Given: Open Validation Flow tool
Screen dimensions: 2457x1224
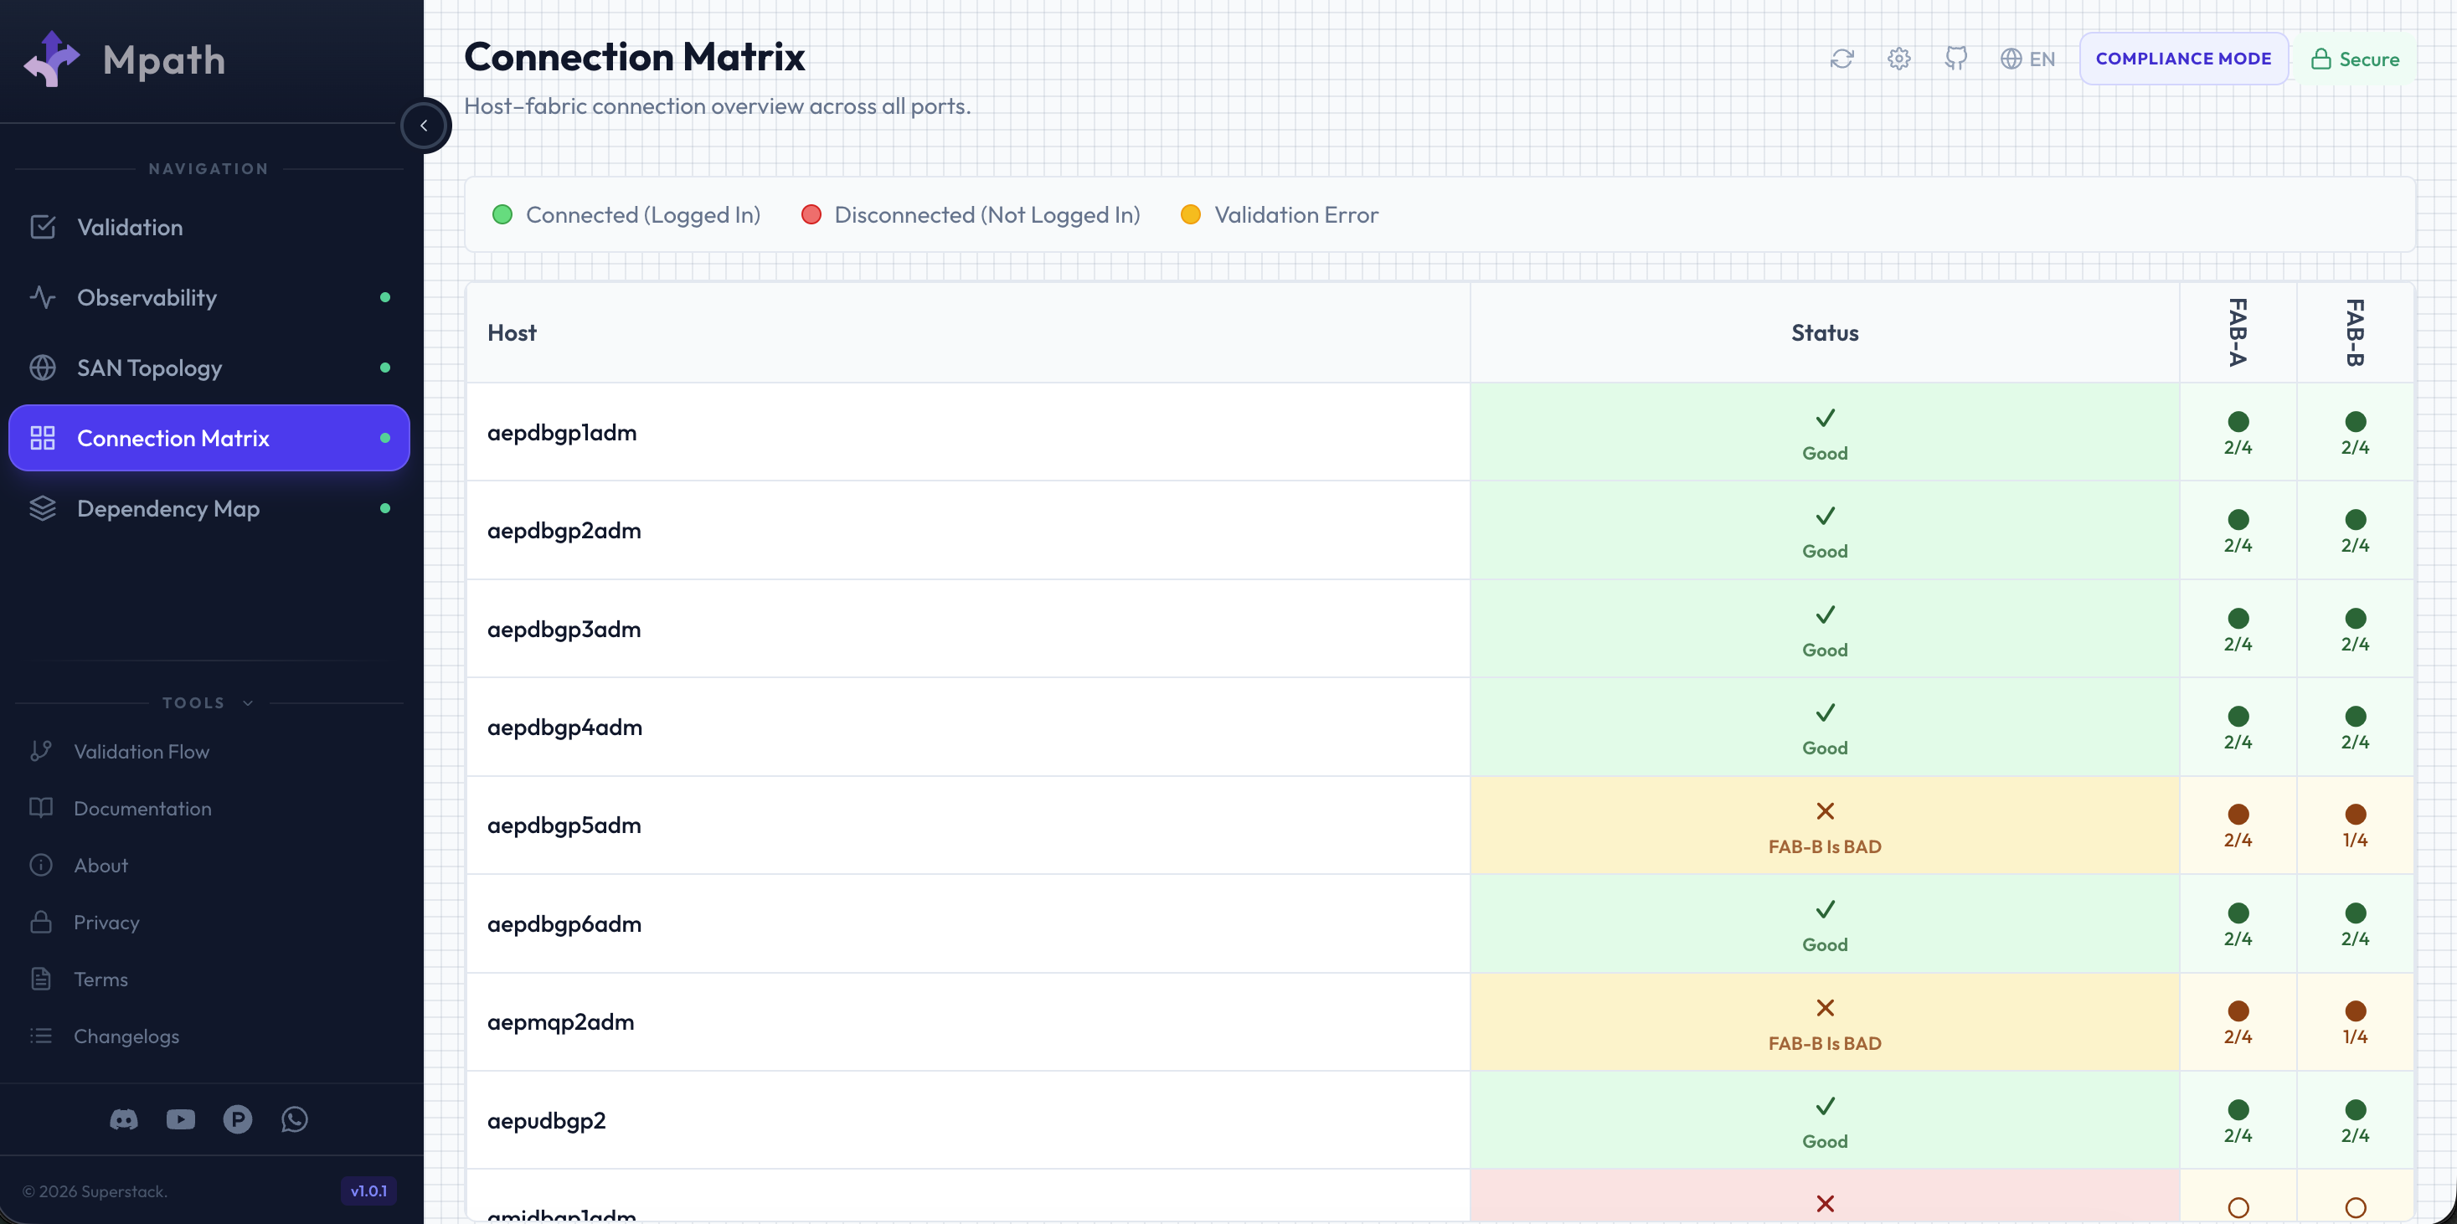Looking at the screenshot, I should pos(209,751).
